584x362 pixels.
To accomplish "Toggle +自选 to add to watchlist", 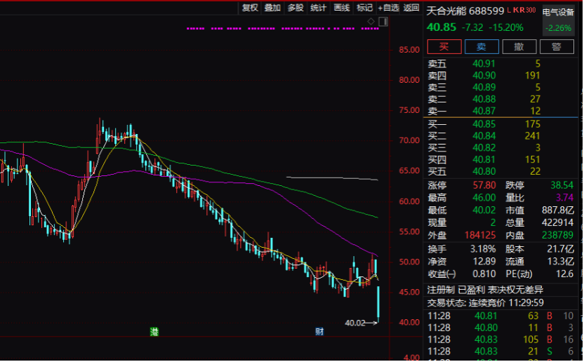I will (x=387, y=8).
